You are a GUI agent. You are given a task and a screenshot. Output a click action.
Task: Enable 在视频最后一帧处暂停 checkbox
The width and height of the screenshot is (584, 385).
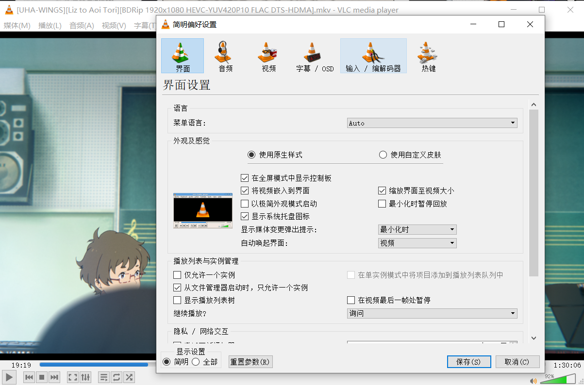click(351, 300)
